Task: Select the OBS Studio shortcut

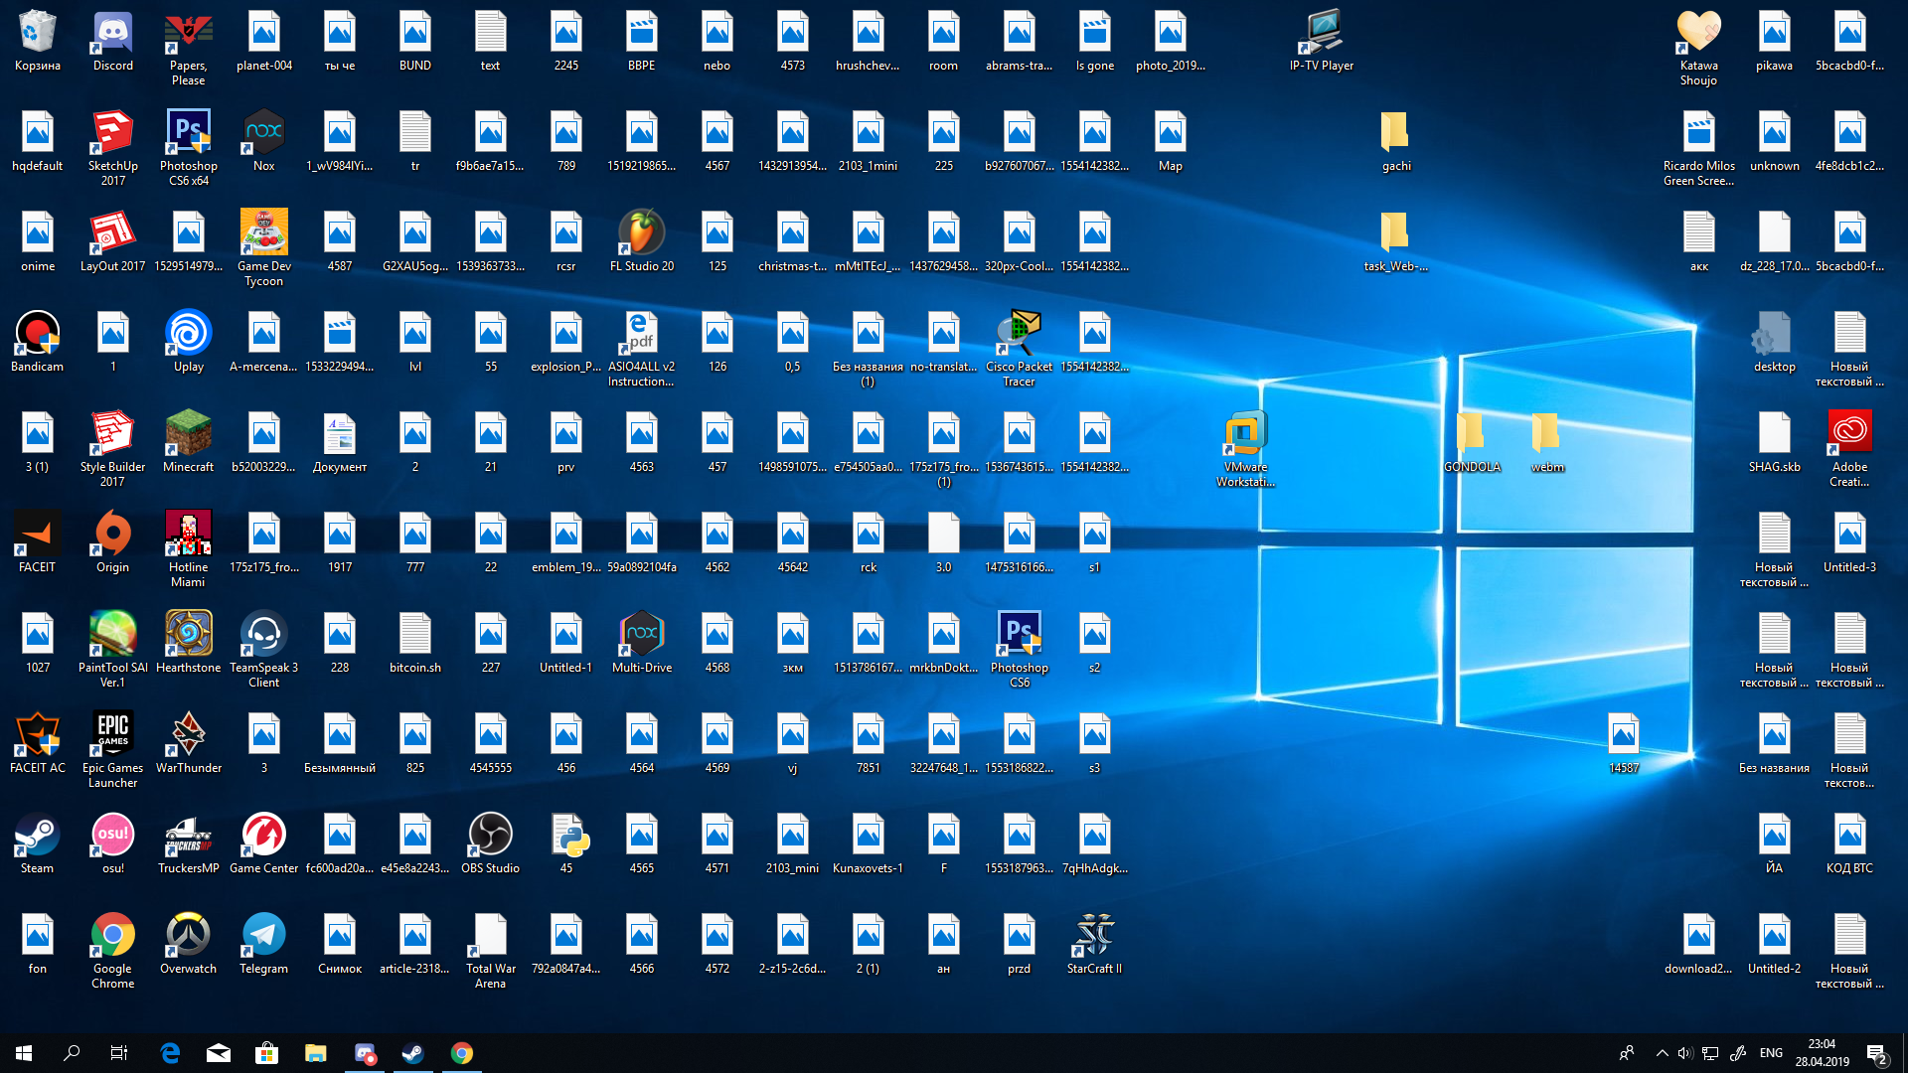Action: point(491,844)
